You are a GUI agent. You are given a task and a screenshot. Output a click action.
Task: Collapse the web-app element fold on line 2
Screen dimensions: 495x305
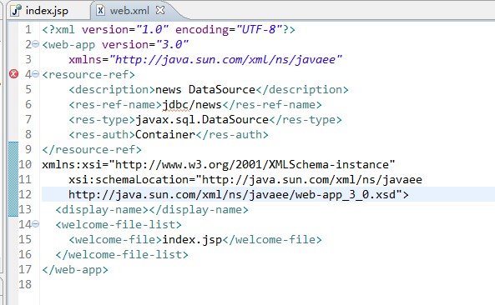tap(36, 44)
